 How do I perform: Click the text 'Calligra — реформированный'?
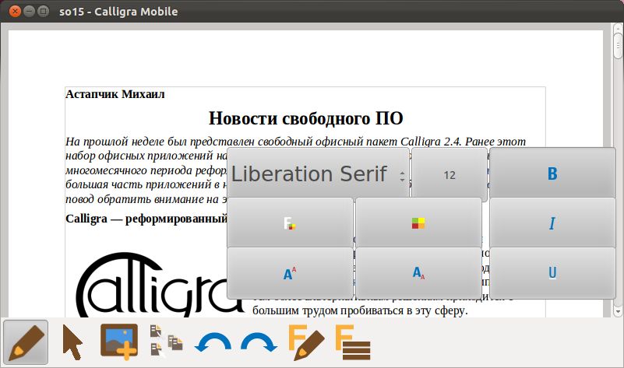pos(146,219)
